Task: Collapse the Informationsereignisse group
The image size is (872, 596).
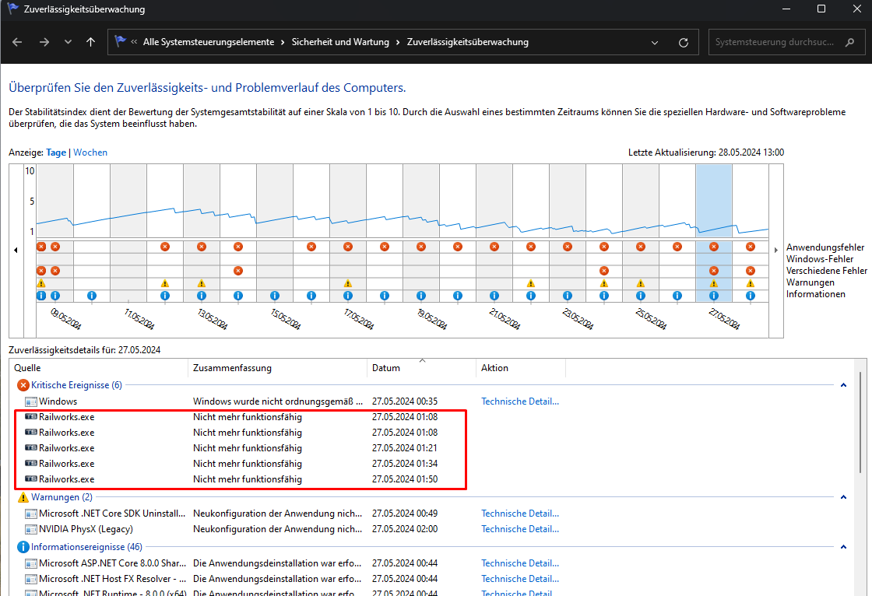Action: pyautogui.click(x=842, y=547)
